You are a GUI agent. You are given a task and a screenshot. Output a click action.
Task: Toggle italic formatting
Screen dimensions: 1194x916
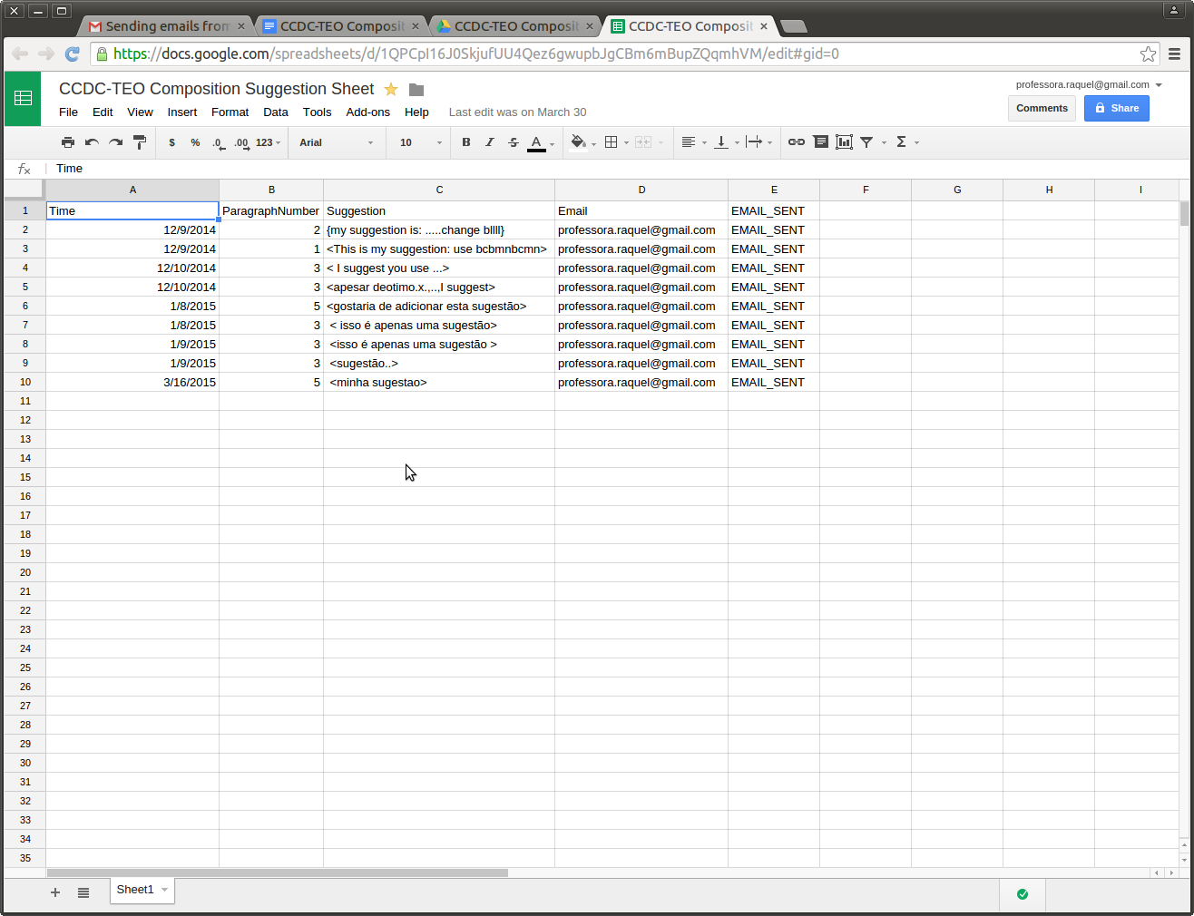[x=490, y=142]
